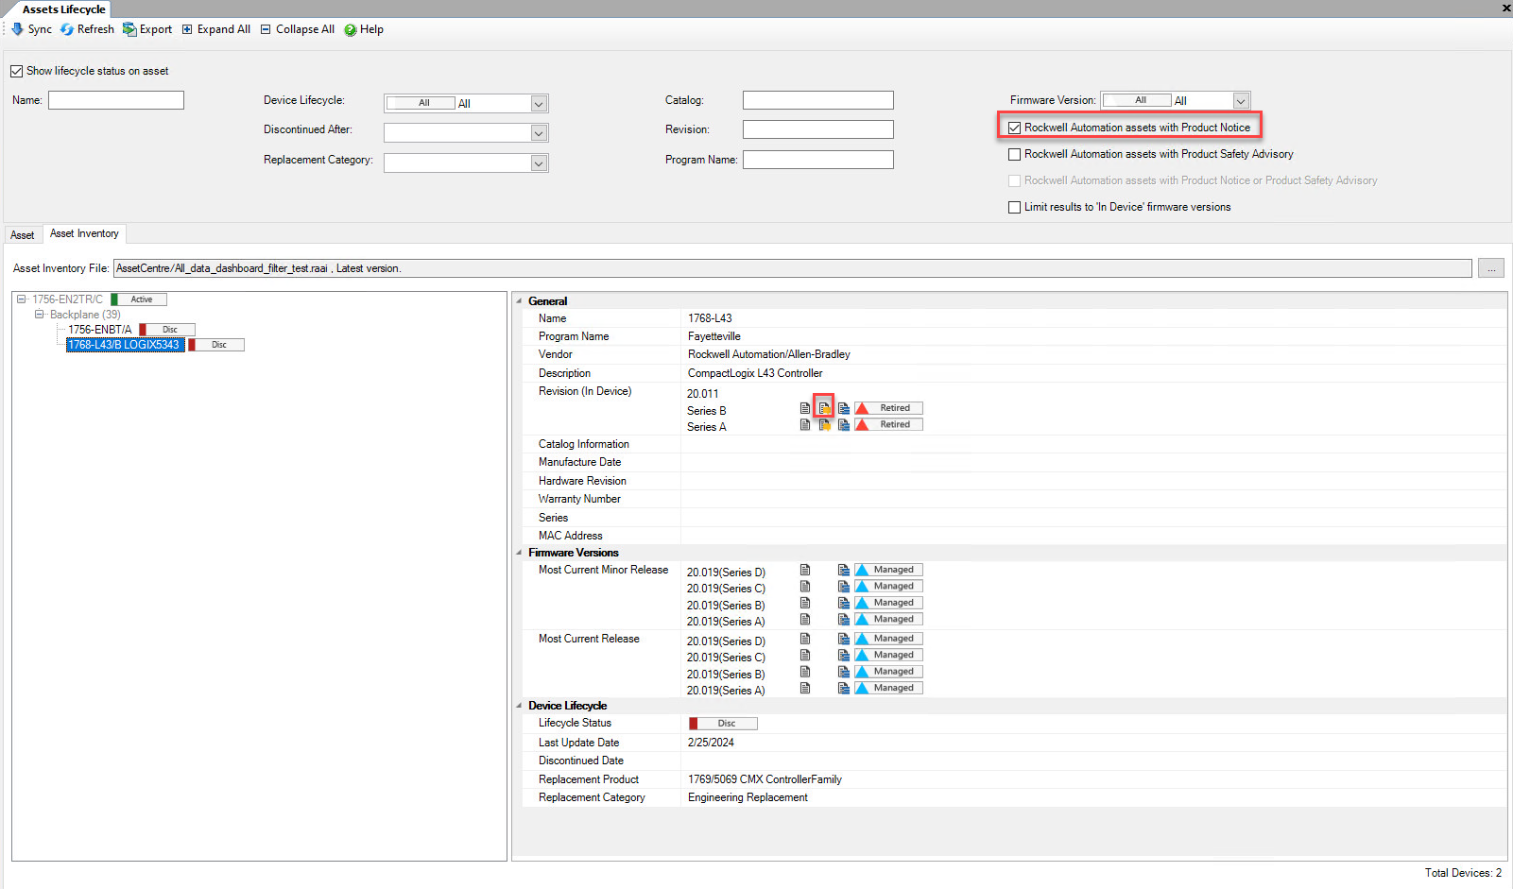Open the Discontinued After dropdown
The width and height of the screenshot is (1513, 889).
tap(539, 133)
